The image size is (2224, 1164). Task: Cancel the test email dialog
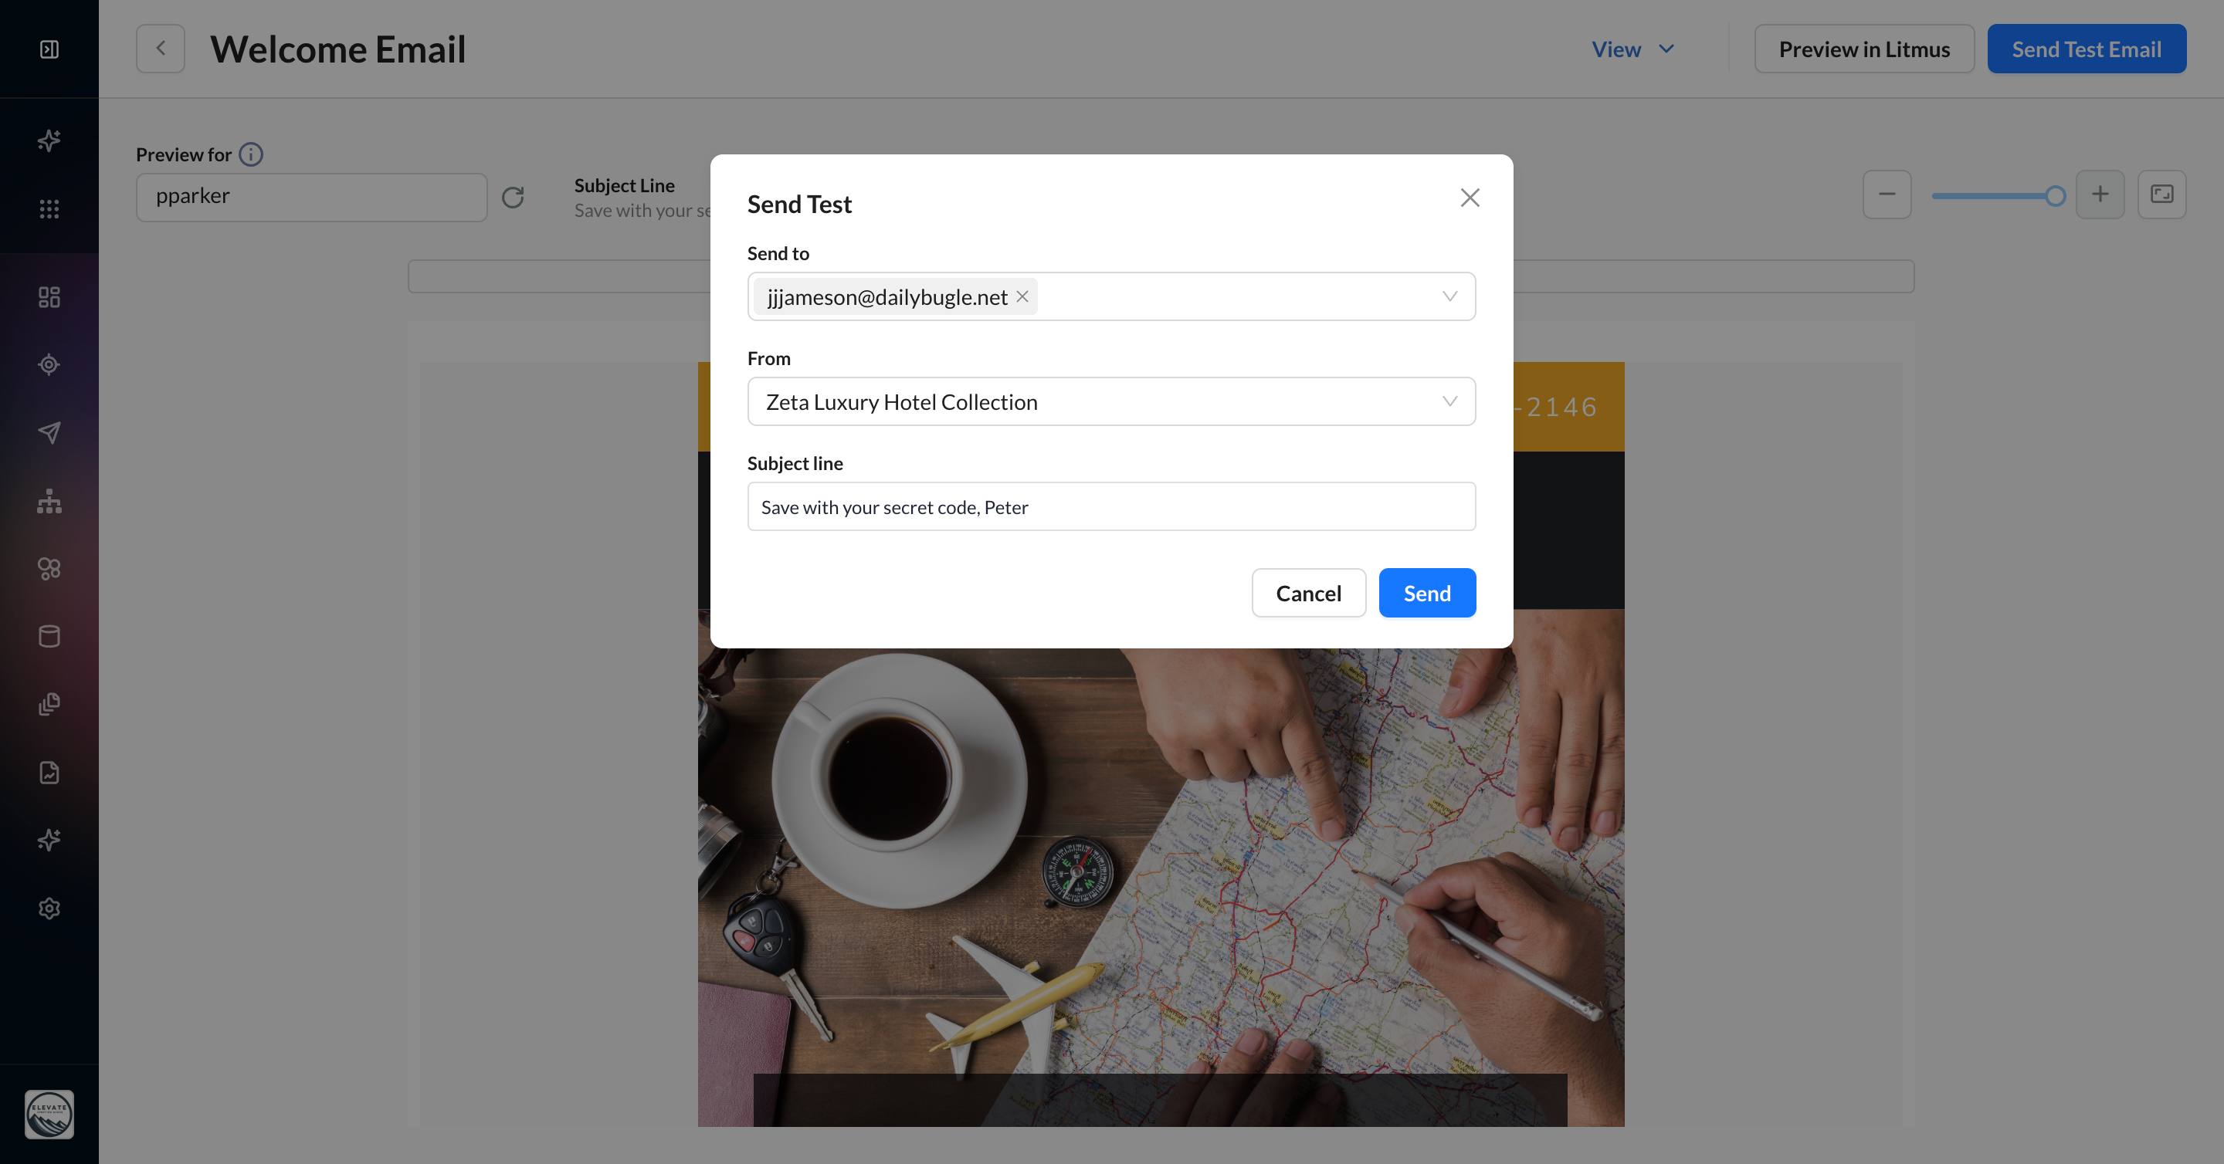coord(1308,593)
